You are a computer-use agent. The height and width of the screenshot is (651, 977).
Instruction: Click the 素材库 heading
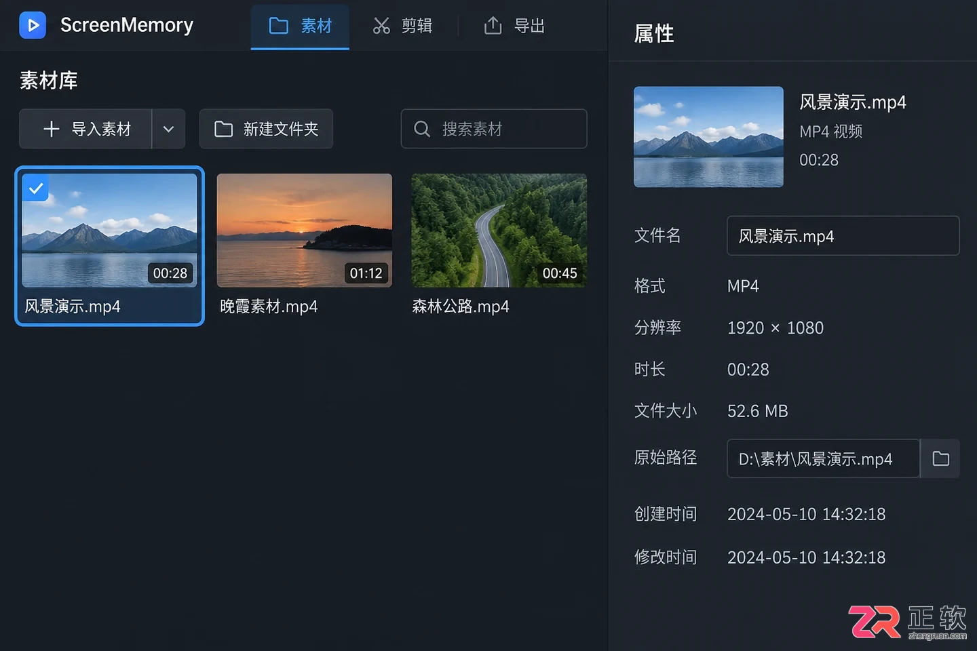(49, 81)
